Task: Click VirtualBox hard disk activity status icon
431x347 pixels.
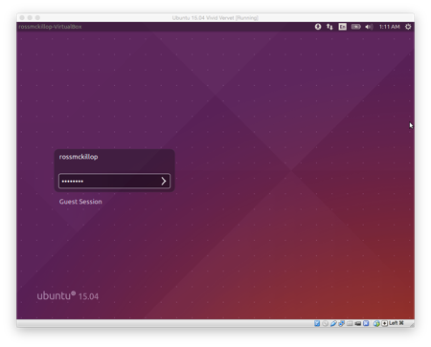Action: (x=317, y=323)
